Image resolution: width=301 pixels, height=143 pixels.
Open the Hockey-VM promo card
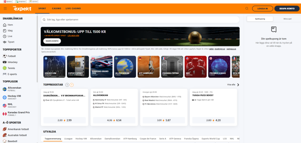[54, 67]
